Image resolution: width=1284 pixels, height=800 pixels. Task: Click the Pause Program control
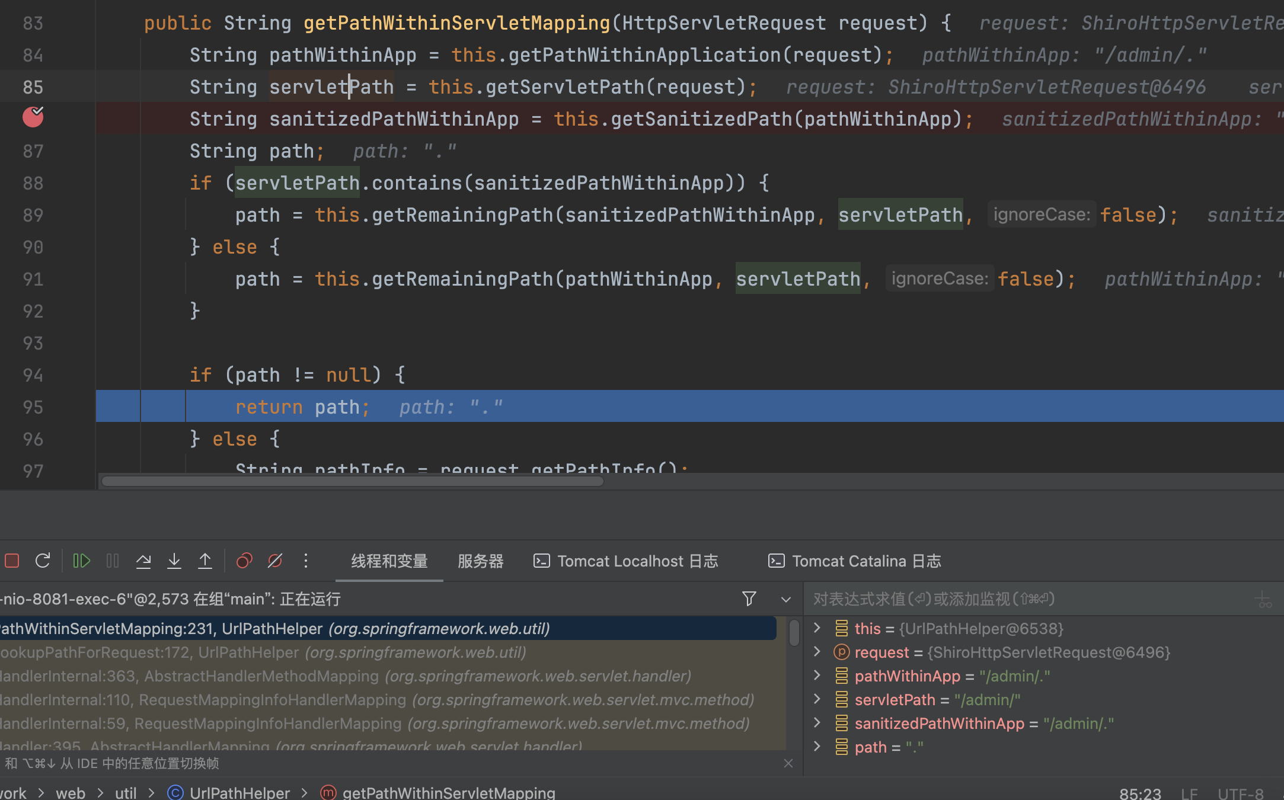[x=113, y=561]
